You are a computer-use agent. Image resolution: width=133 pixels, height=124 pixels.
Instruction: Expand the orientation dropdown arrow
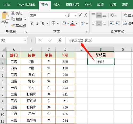coord(116,15)
